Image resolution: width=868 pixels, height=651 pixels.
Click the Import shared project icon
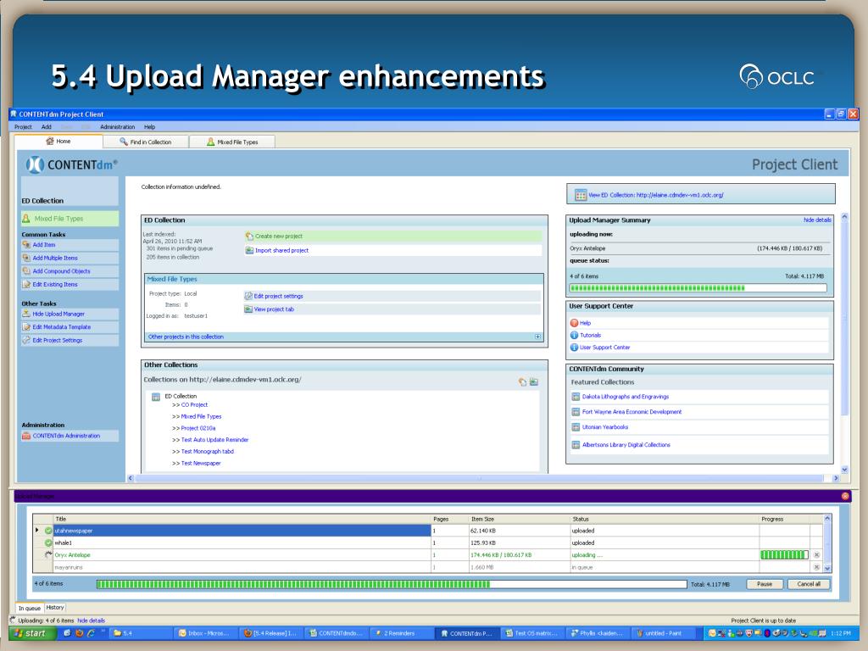click(249, 250)
